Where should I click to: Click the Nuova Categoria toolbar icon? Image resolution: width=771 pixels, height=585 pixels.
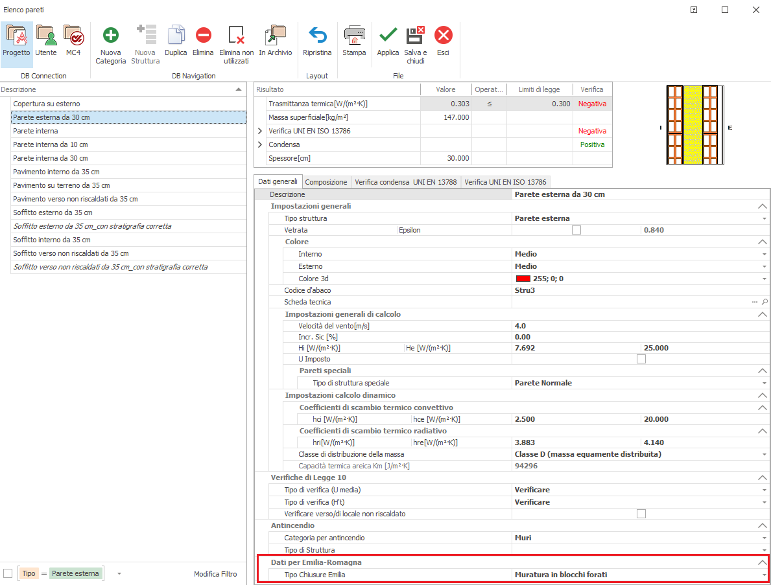tap(110, 36)
